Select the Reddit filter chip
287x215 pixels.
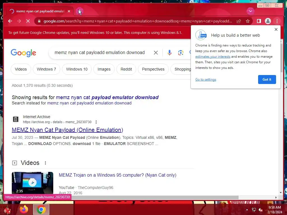(x=126, y=69)
